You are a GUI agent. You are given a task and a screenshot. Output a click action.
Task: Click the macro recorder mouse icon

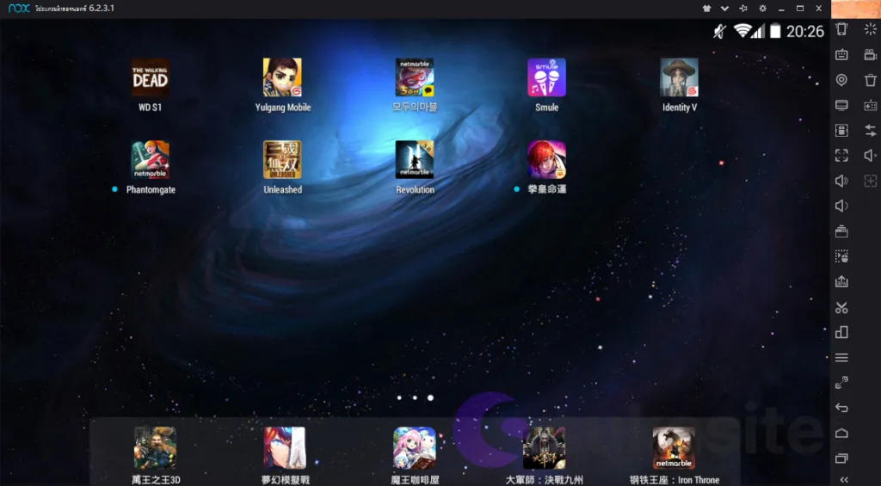[841, 257]
